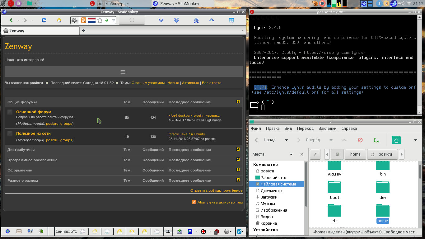
Task: Expand the Дистрибутивы category
Action: [238, 149]
